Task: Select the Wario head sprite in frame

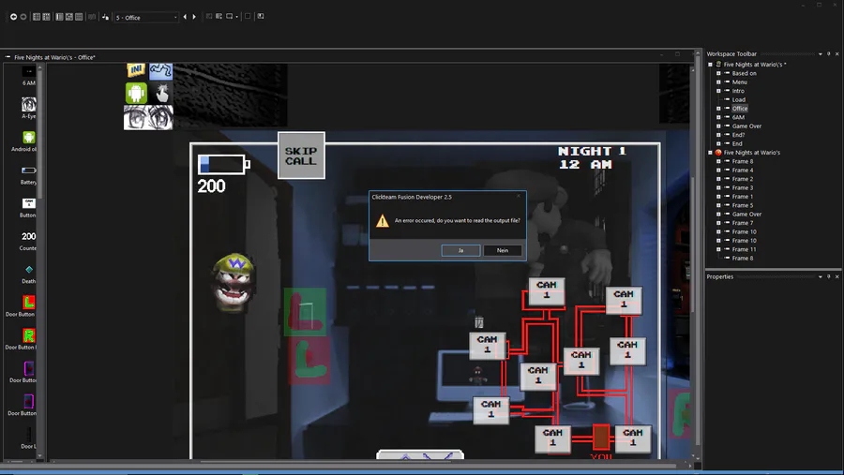Action: [234, 282]
